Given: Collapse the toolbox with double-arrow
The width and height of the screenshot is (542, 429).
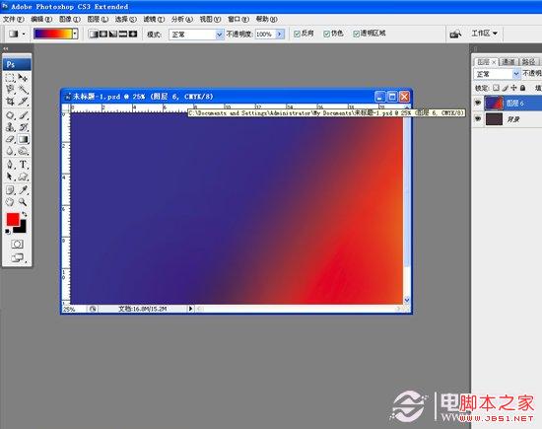Looking at the screenshot, I should click(x=6, y=48).
